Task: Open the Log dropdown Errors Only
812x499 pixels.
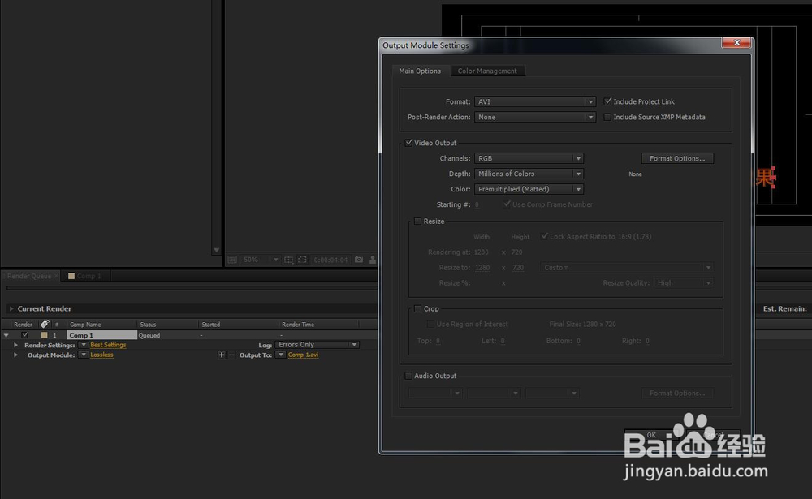Action: coord(317,345)
